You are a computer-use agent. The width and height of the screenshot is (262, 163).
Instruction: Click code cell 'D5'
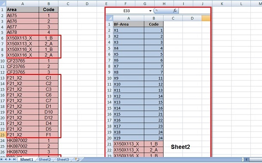(x=49, y=129)
